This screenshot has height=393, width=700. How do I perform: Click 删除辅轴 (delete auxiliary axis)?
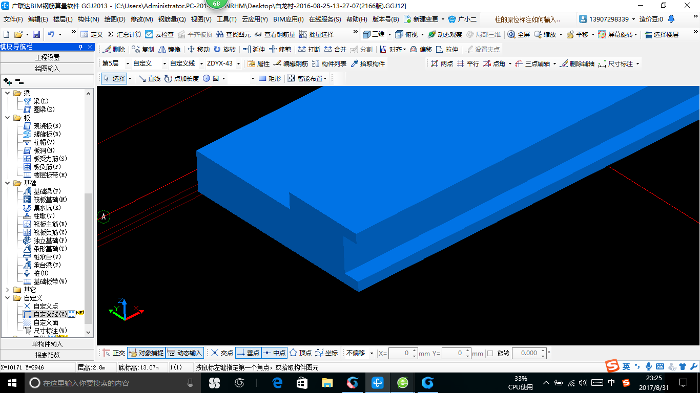[577, 64]
